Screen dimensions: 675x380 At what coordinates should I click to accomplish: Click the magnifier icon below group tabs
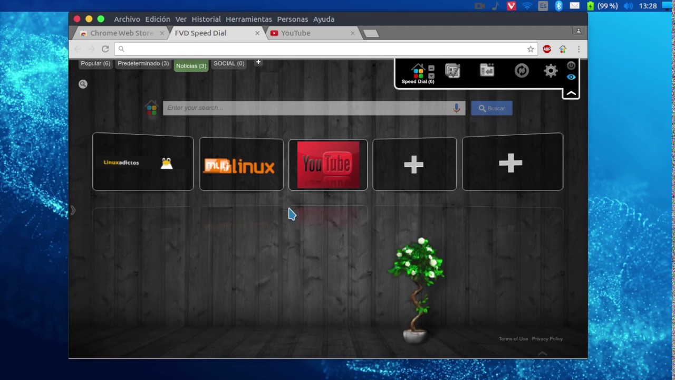coord(83,84)
